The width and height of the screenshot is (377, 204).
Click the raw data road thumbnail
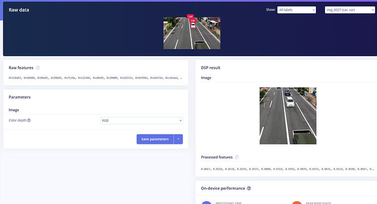tap(192, 33)
